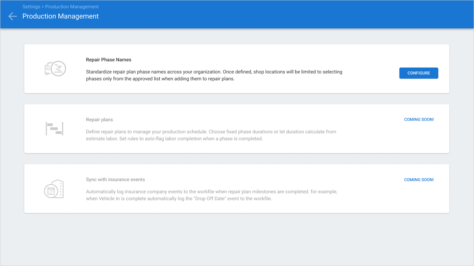Click the car repair phases icon

point(55,69)
